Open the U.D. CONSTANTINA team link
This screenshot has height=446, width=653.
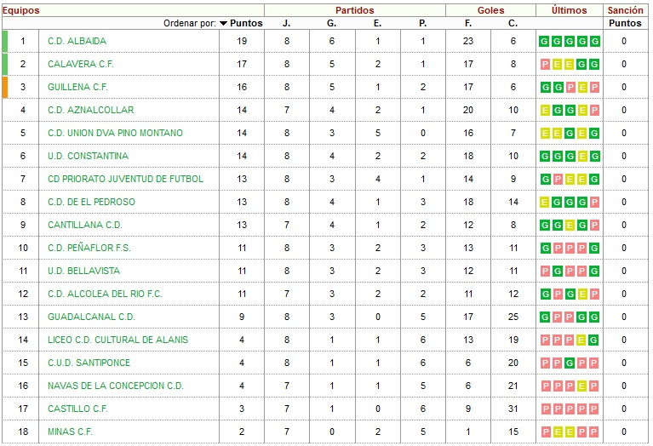(x=88, y=156)
